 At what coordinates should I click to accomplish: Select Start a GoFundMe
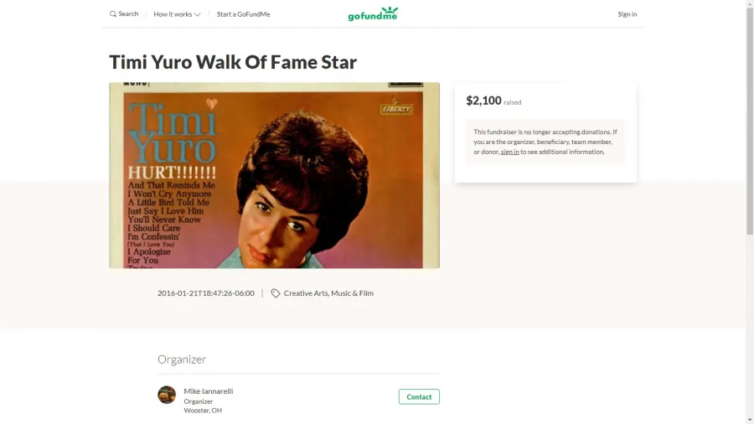243,14
